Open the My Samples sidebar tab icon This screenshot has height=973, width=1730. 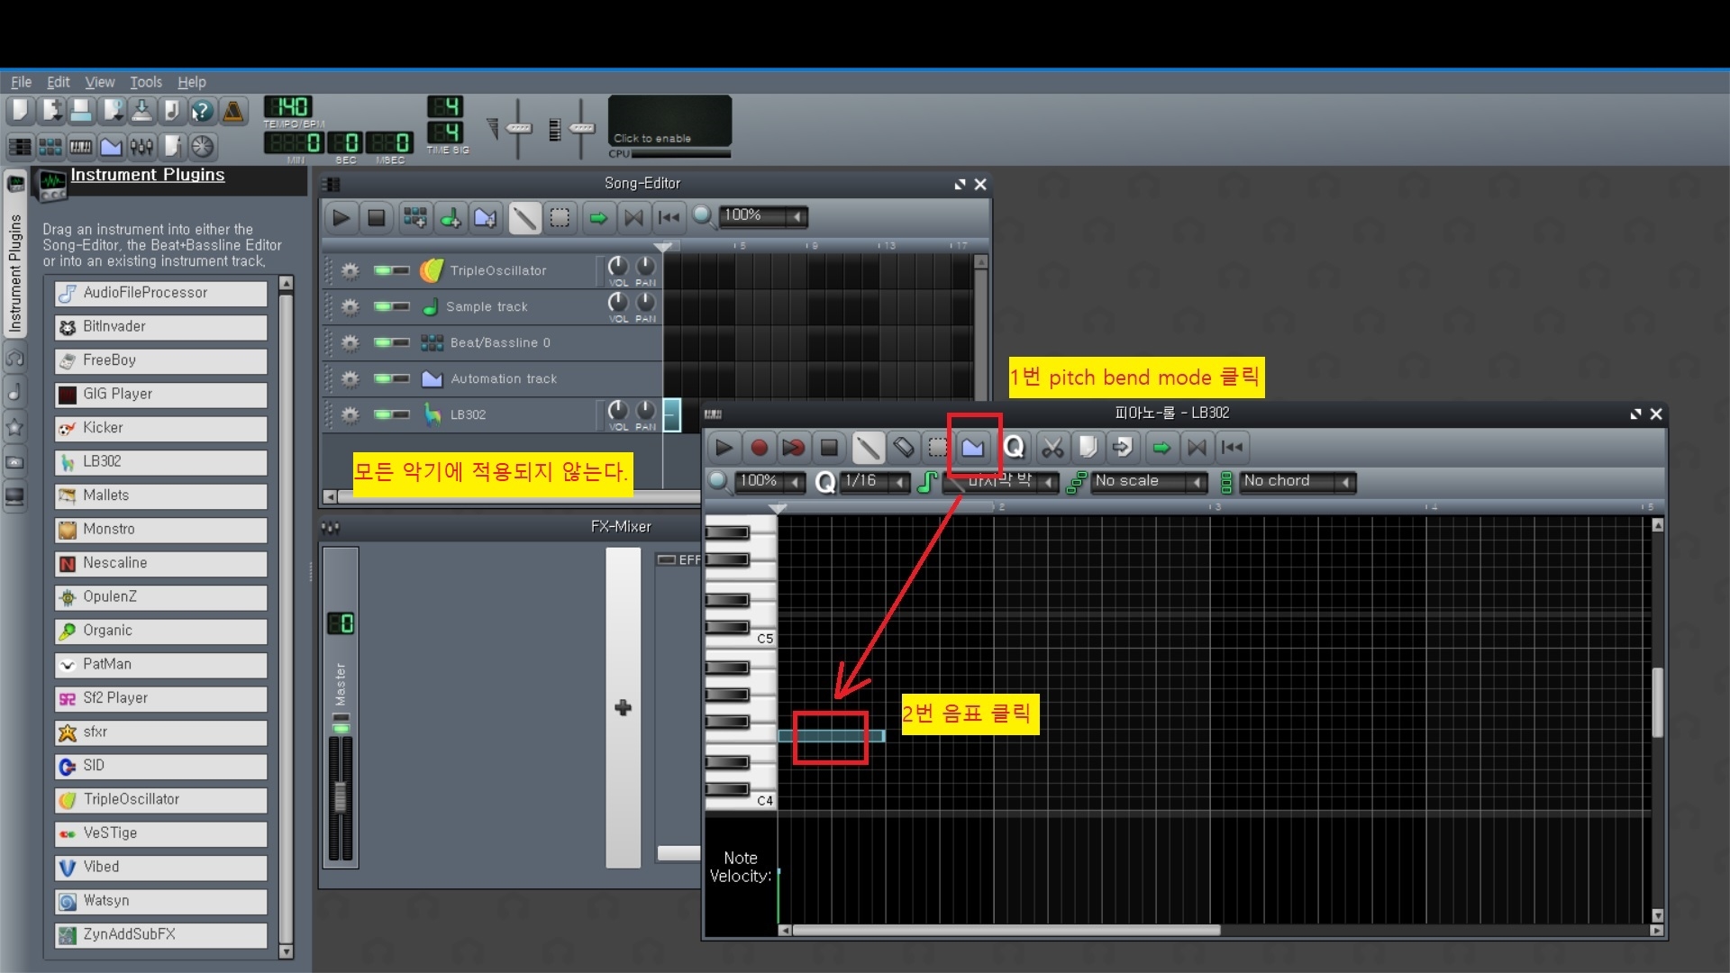tap(14, 393)
